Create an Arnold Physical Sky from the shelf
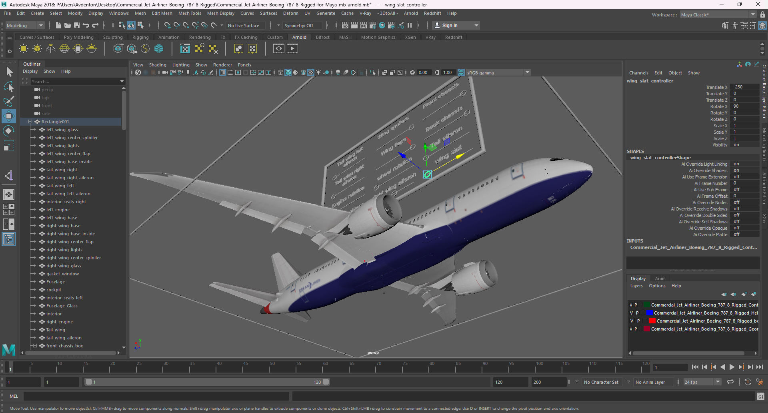The image size is (768, 413). (x=92, y=49)
